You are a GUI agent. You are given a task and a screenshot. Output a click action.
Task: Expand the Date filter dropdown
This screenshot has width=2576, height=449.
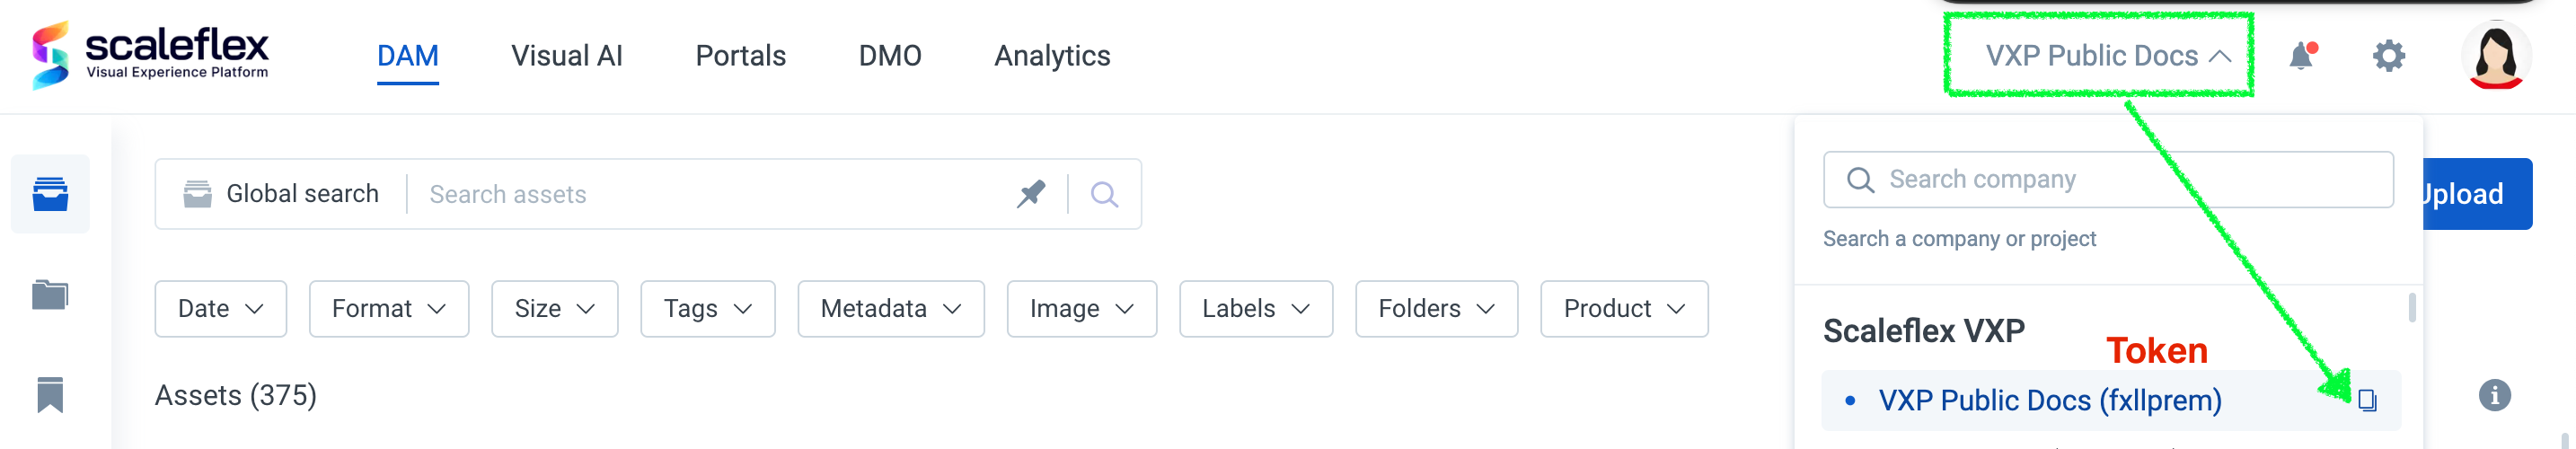[x=220, y=309]
